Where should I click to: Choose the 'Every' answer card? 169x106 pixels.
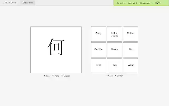pos(98,34)
